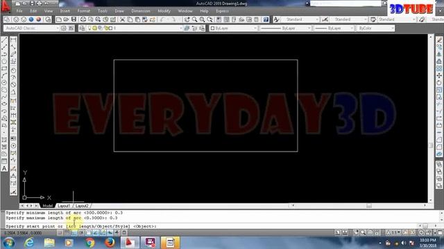Click the Rotate tool in Modify toolbar
444x249 pixels.
[x=439, y=83]
